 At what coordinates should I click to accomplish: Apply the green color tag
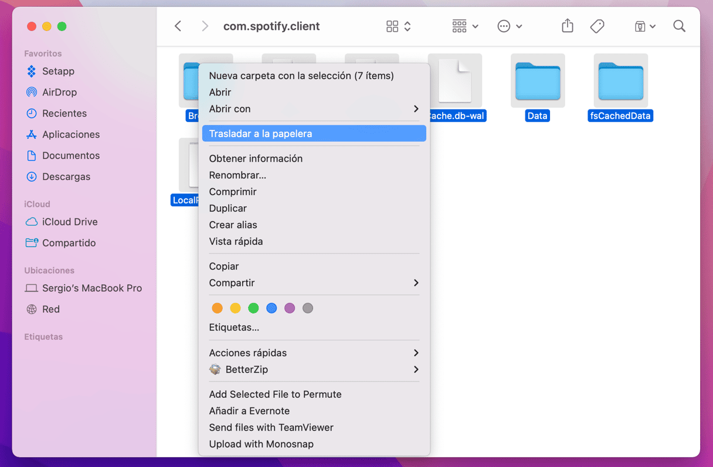pos(253,308)
